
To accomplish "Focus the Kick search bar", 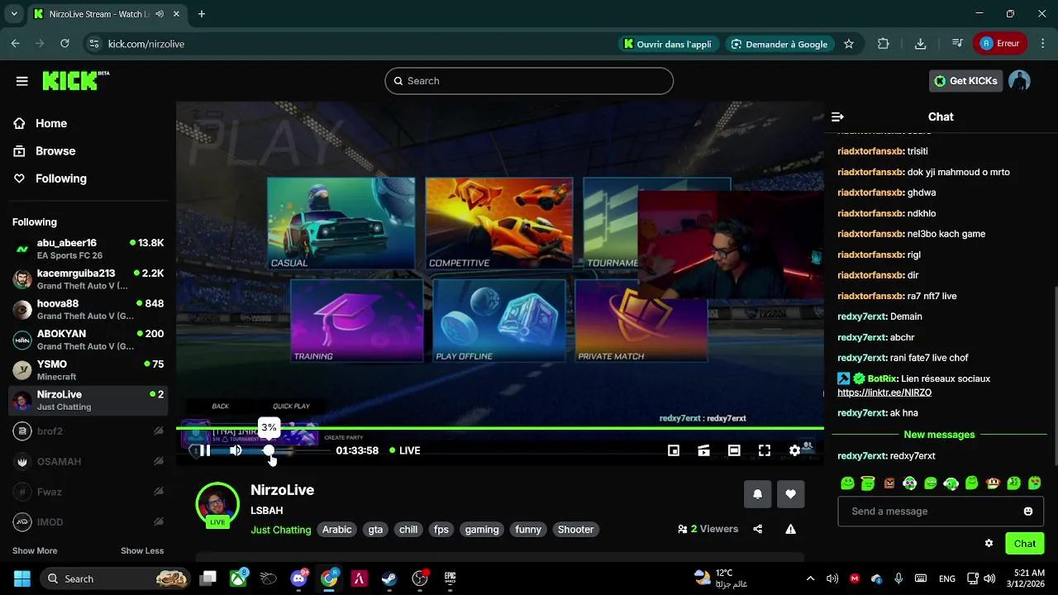I will pyautogui.click(x=529, y=81).
